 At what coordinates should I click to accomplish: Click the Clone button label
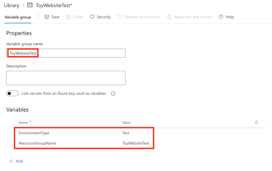(x=78, y=17)
